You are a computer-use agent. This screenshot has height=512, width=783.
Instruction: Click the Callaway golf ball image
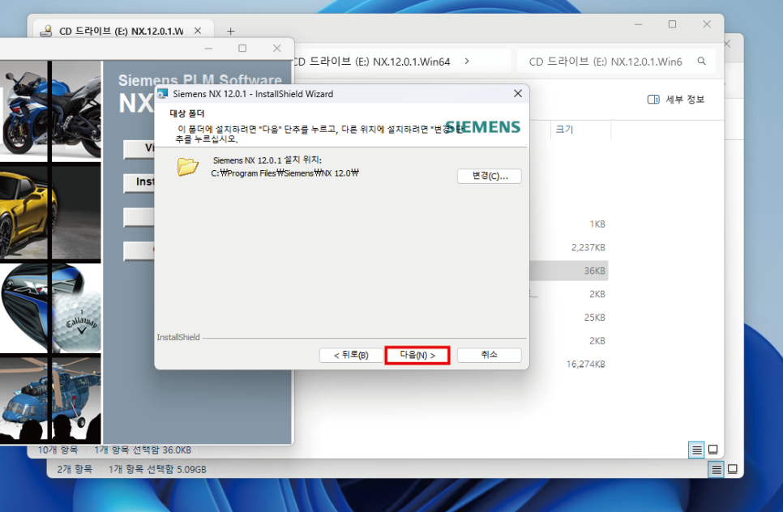tap(76, 322)
